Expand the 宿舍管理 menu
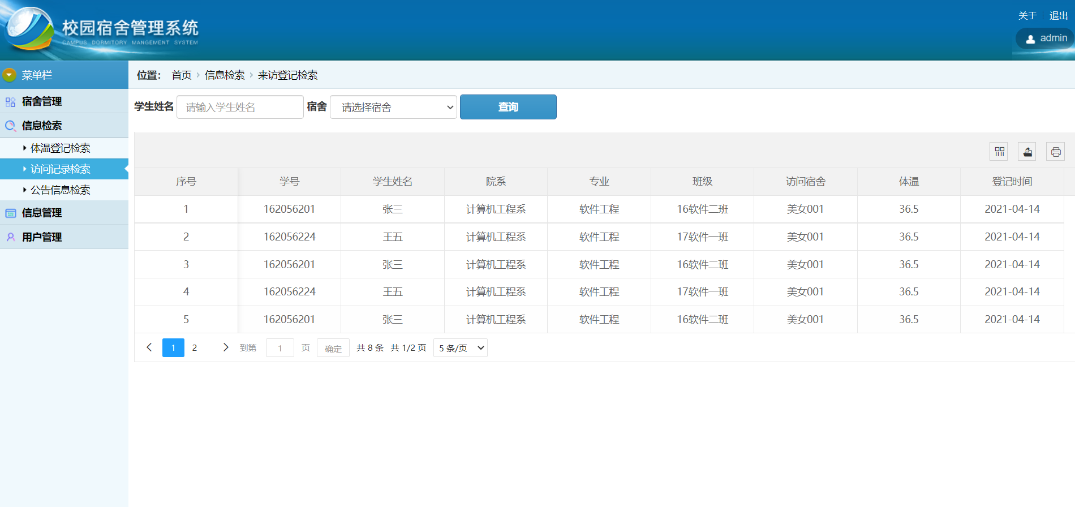This screenshot has width=1075, height=507. (x=64, y=101)
